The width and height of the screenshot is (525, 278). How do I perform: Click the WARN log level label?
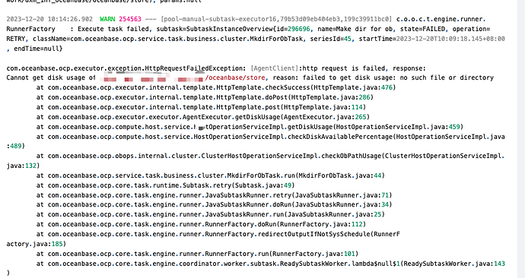[107, 19]
